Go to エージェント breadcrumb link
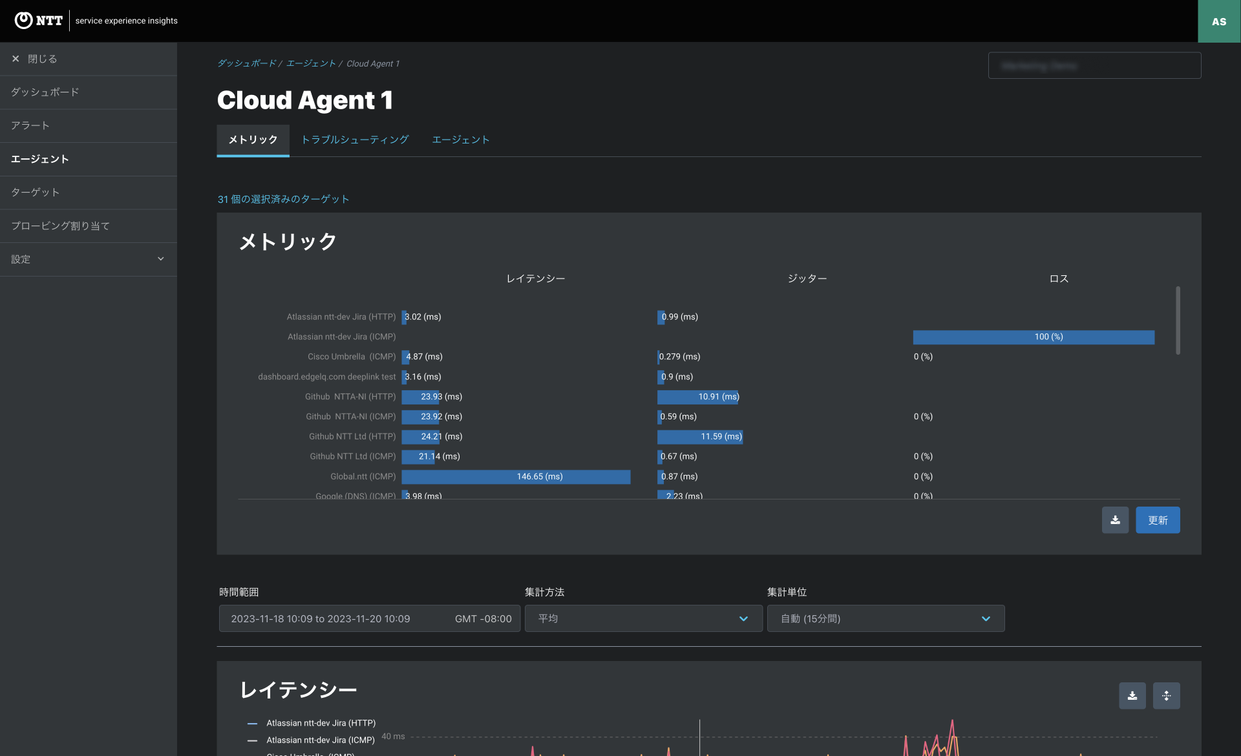Image resolution: width=1241 pixels, height=756 pixels. (x=311, y=63)
